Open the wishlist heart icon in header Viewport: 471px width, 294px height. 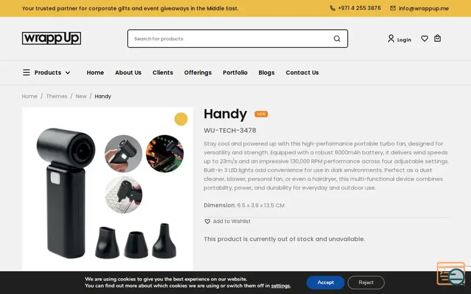(424, 38)
